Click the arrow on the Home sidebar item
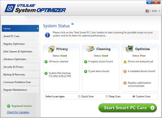The height and width of the screenshot is (118, 162). tap(37, 28)
